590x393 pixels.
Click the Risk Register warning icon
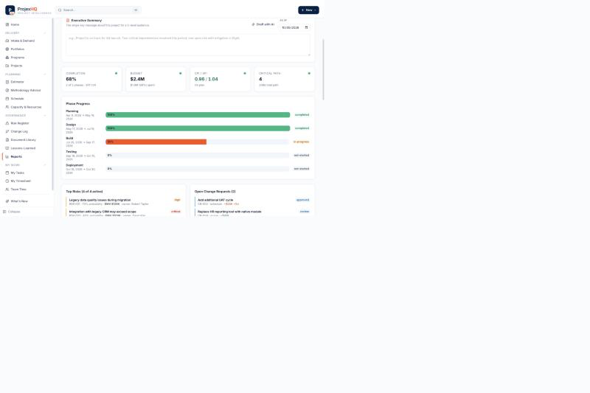(x=7, y=123)
